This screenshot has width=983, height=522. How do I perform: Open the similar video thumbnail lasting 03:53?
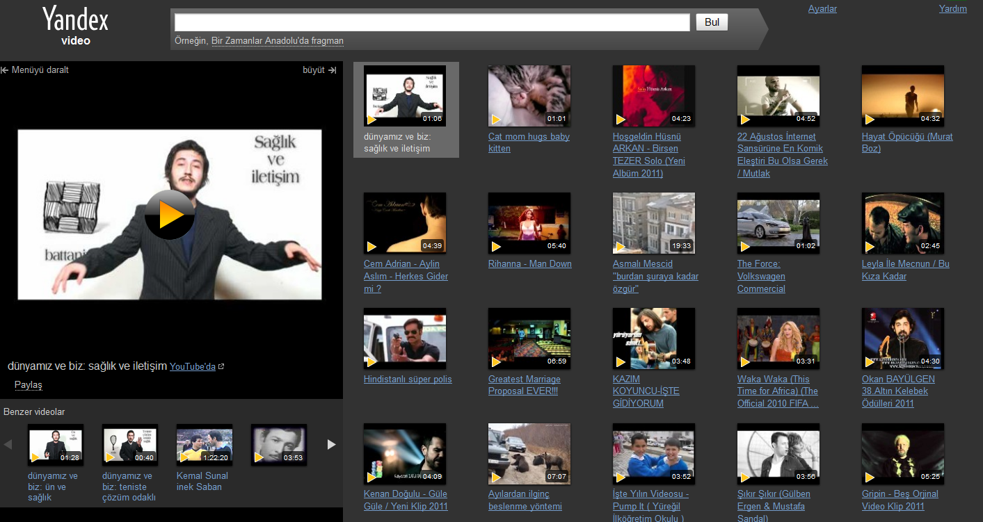click(279, 445)
